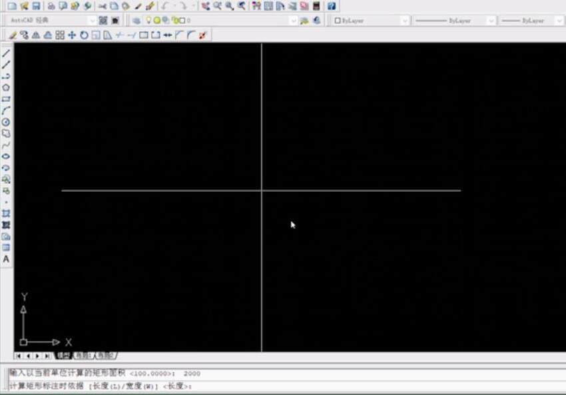Open the undo history dropdown arrow

tap(174, 6)
